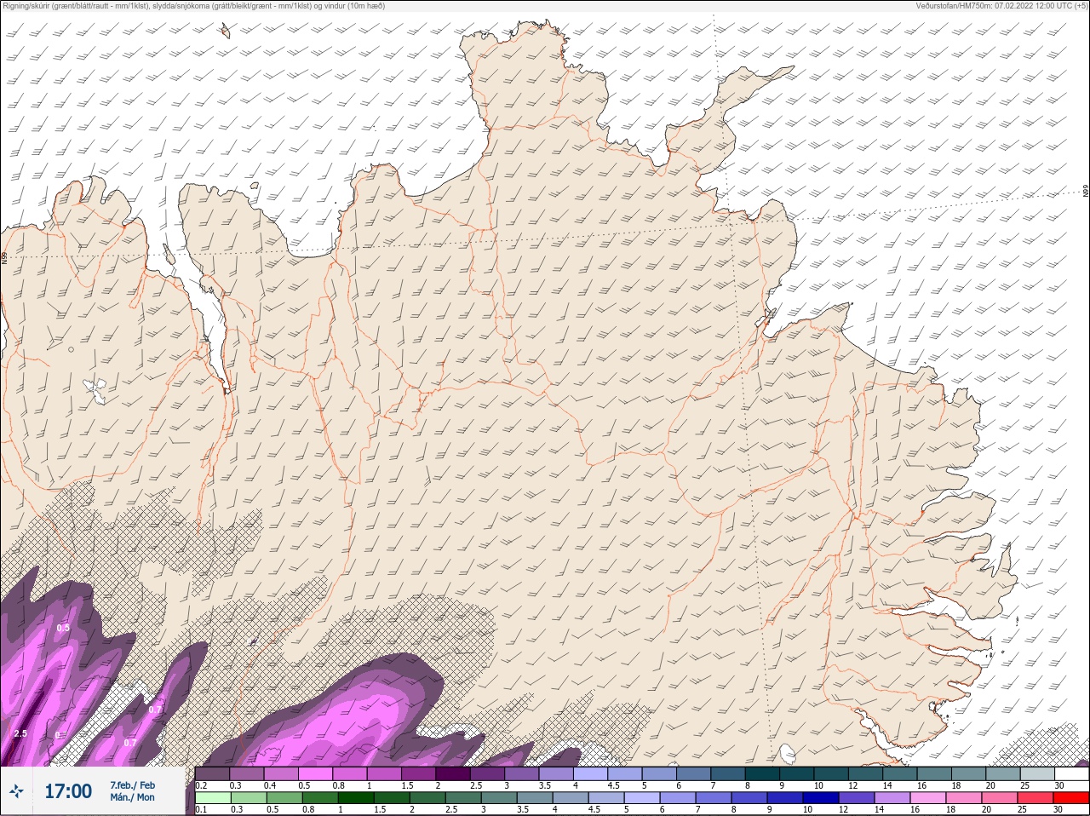Click the 17:00 forecast time
Screen dimensions: 1090x816
(68, 791)
